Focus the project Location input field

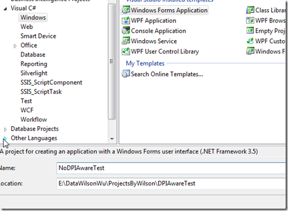tap(171, 183)
